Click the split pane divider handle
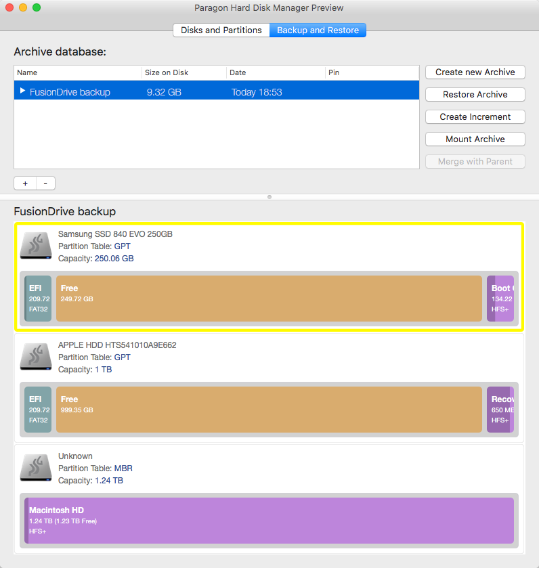Viewport: 539px width, 568px height. coord(269,197)
